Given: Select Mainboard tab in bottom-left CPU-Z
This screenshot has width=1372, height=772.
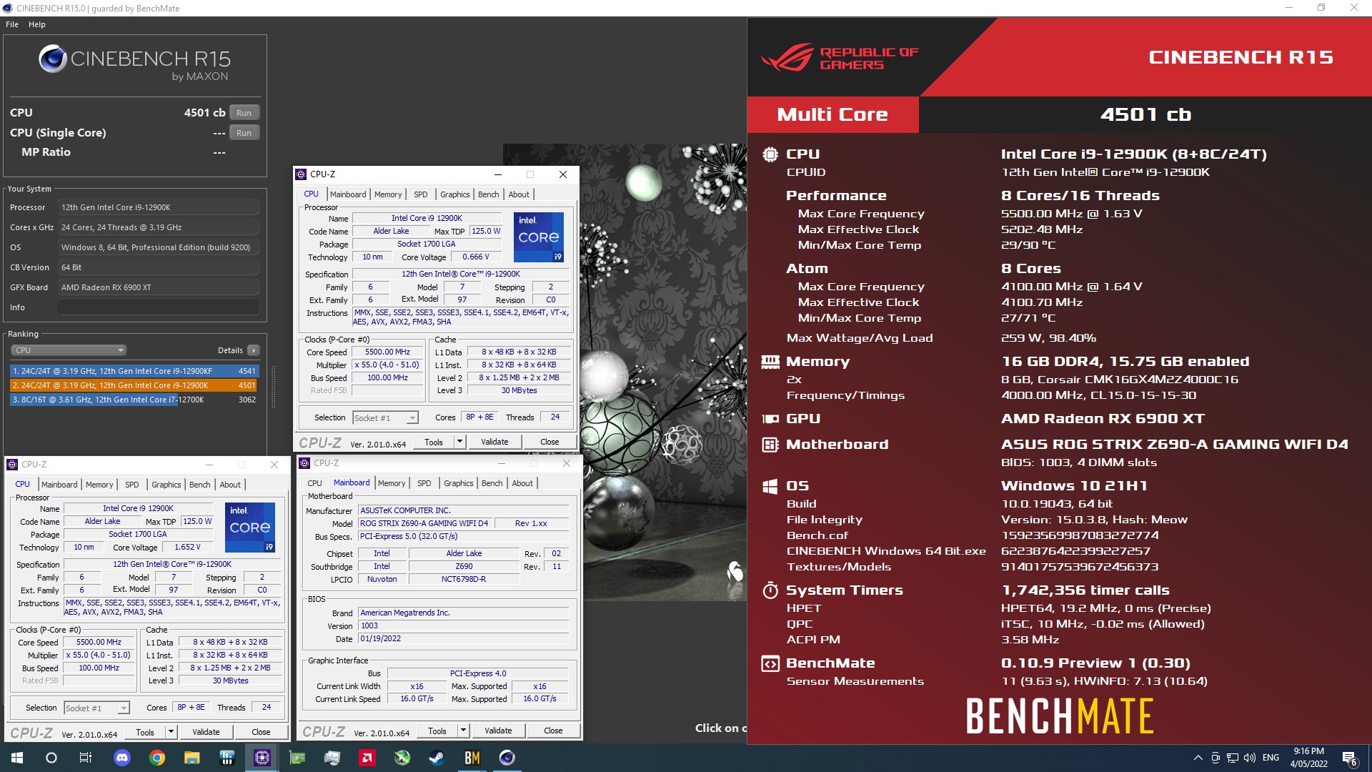Looking at the screenshot, I should tap(59, 485).
